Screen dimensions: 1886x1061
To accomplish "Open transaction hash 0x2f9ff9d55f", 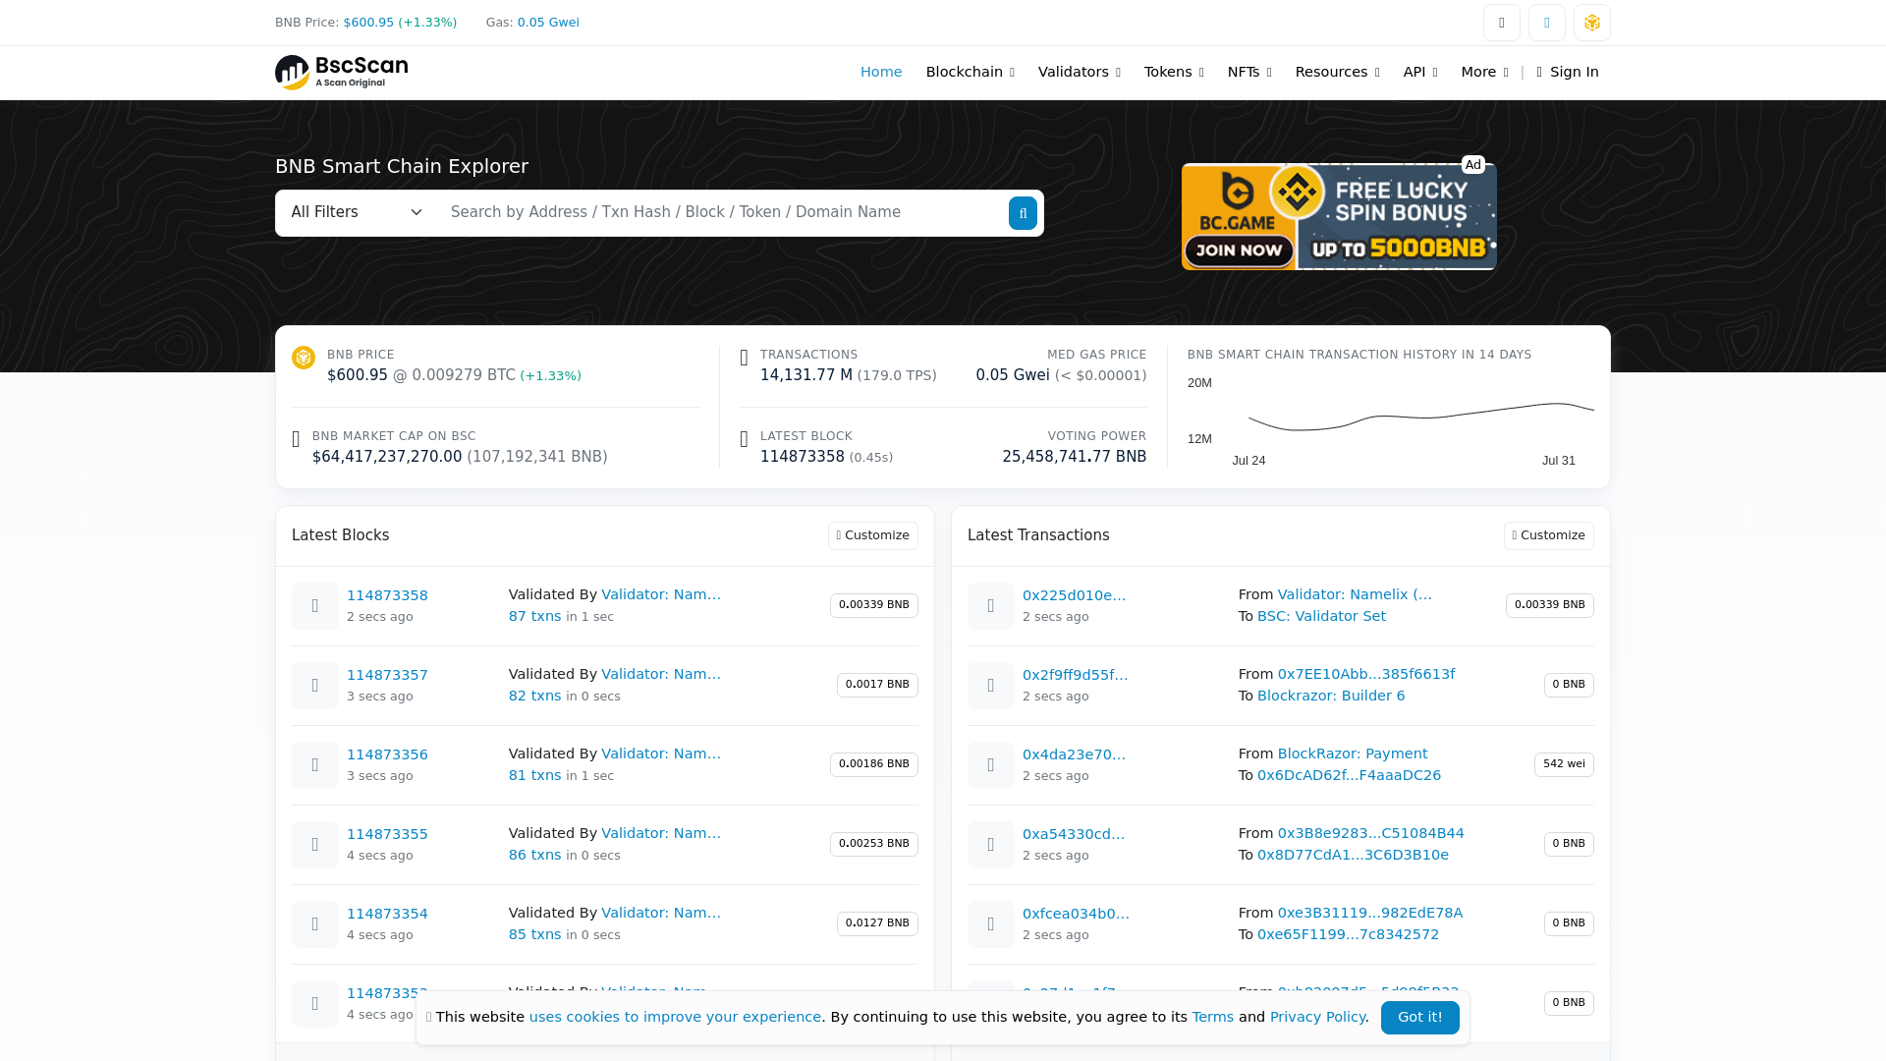I will (1075, 675).
